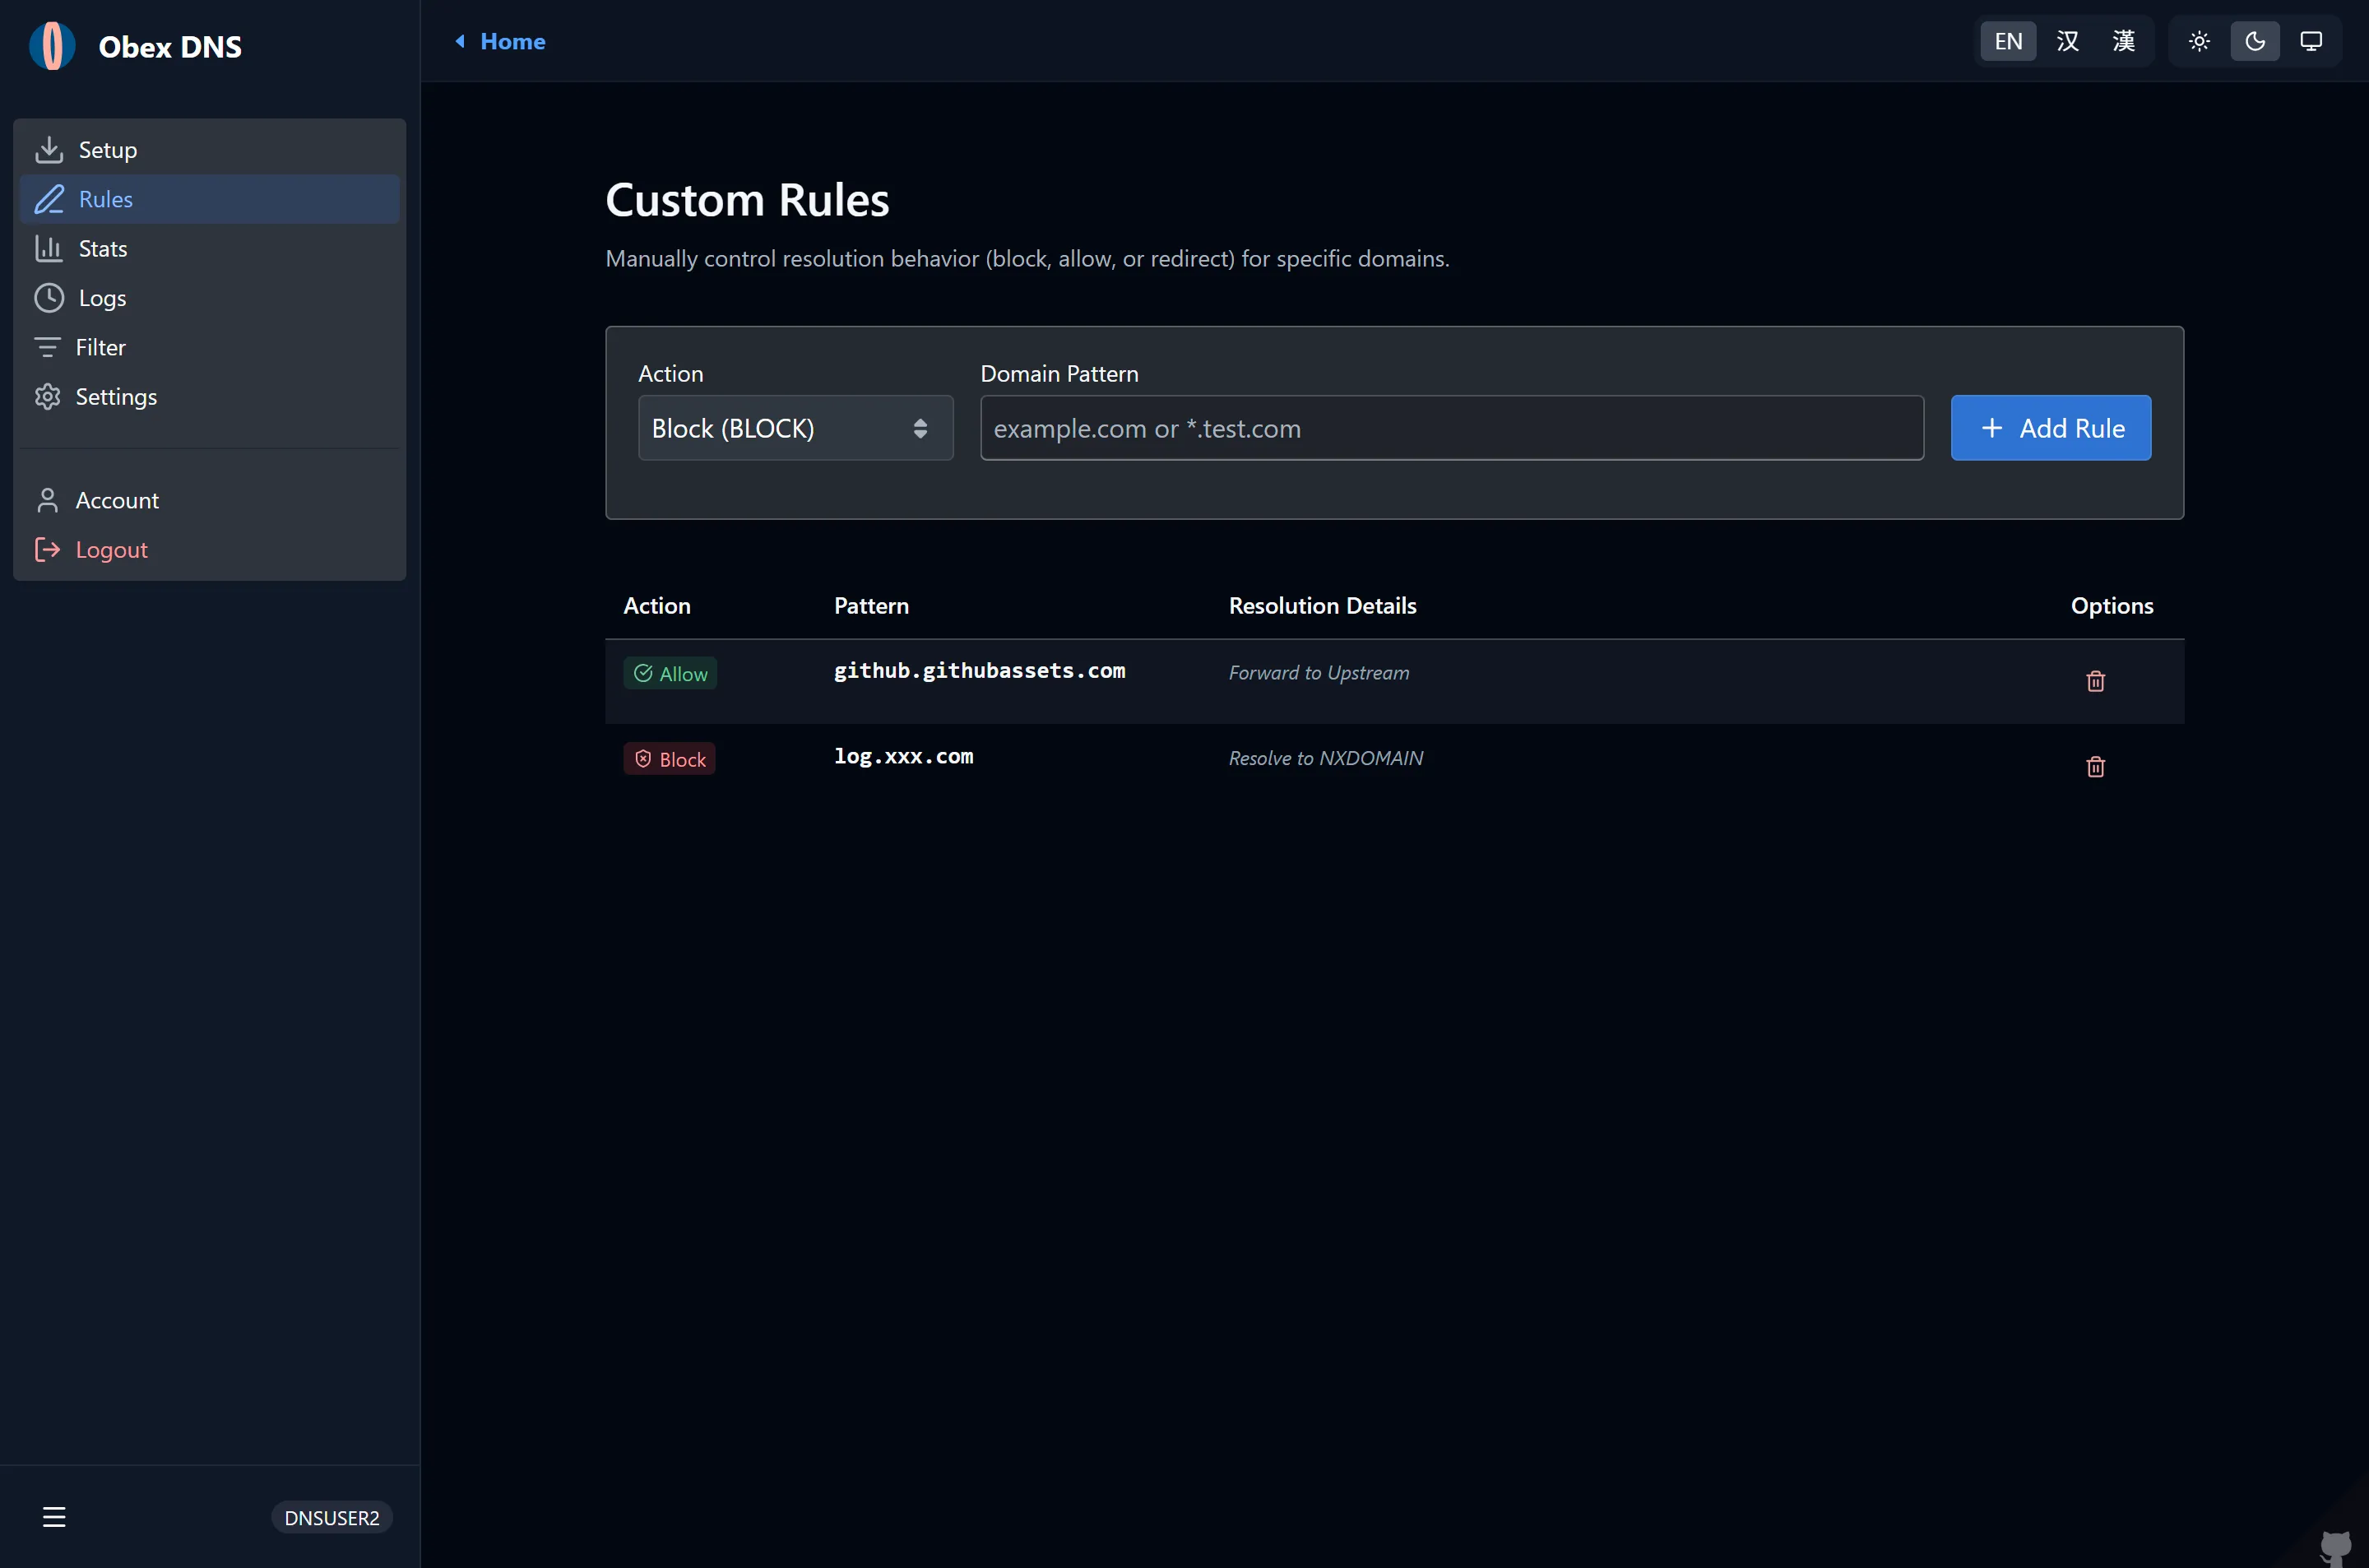2369x1568 pixels.
Task: Click Resolve to NXDOMAIN text
Action: pos(1325,758)
